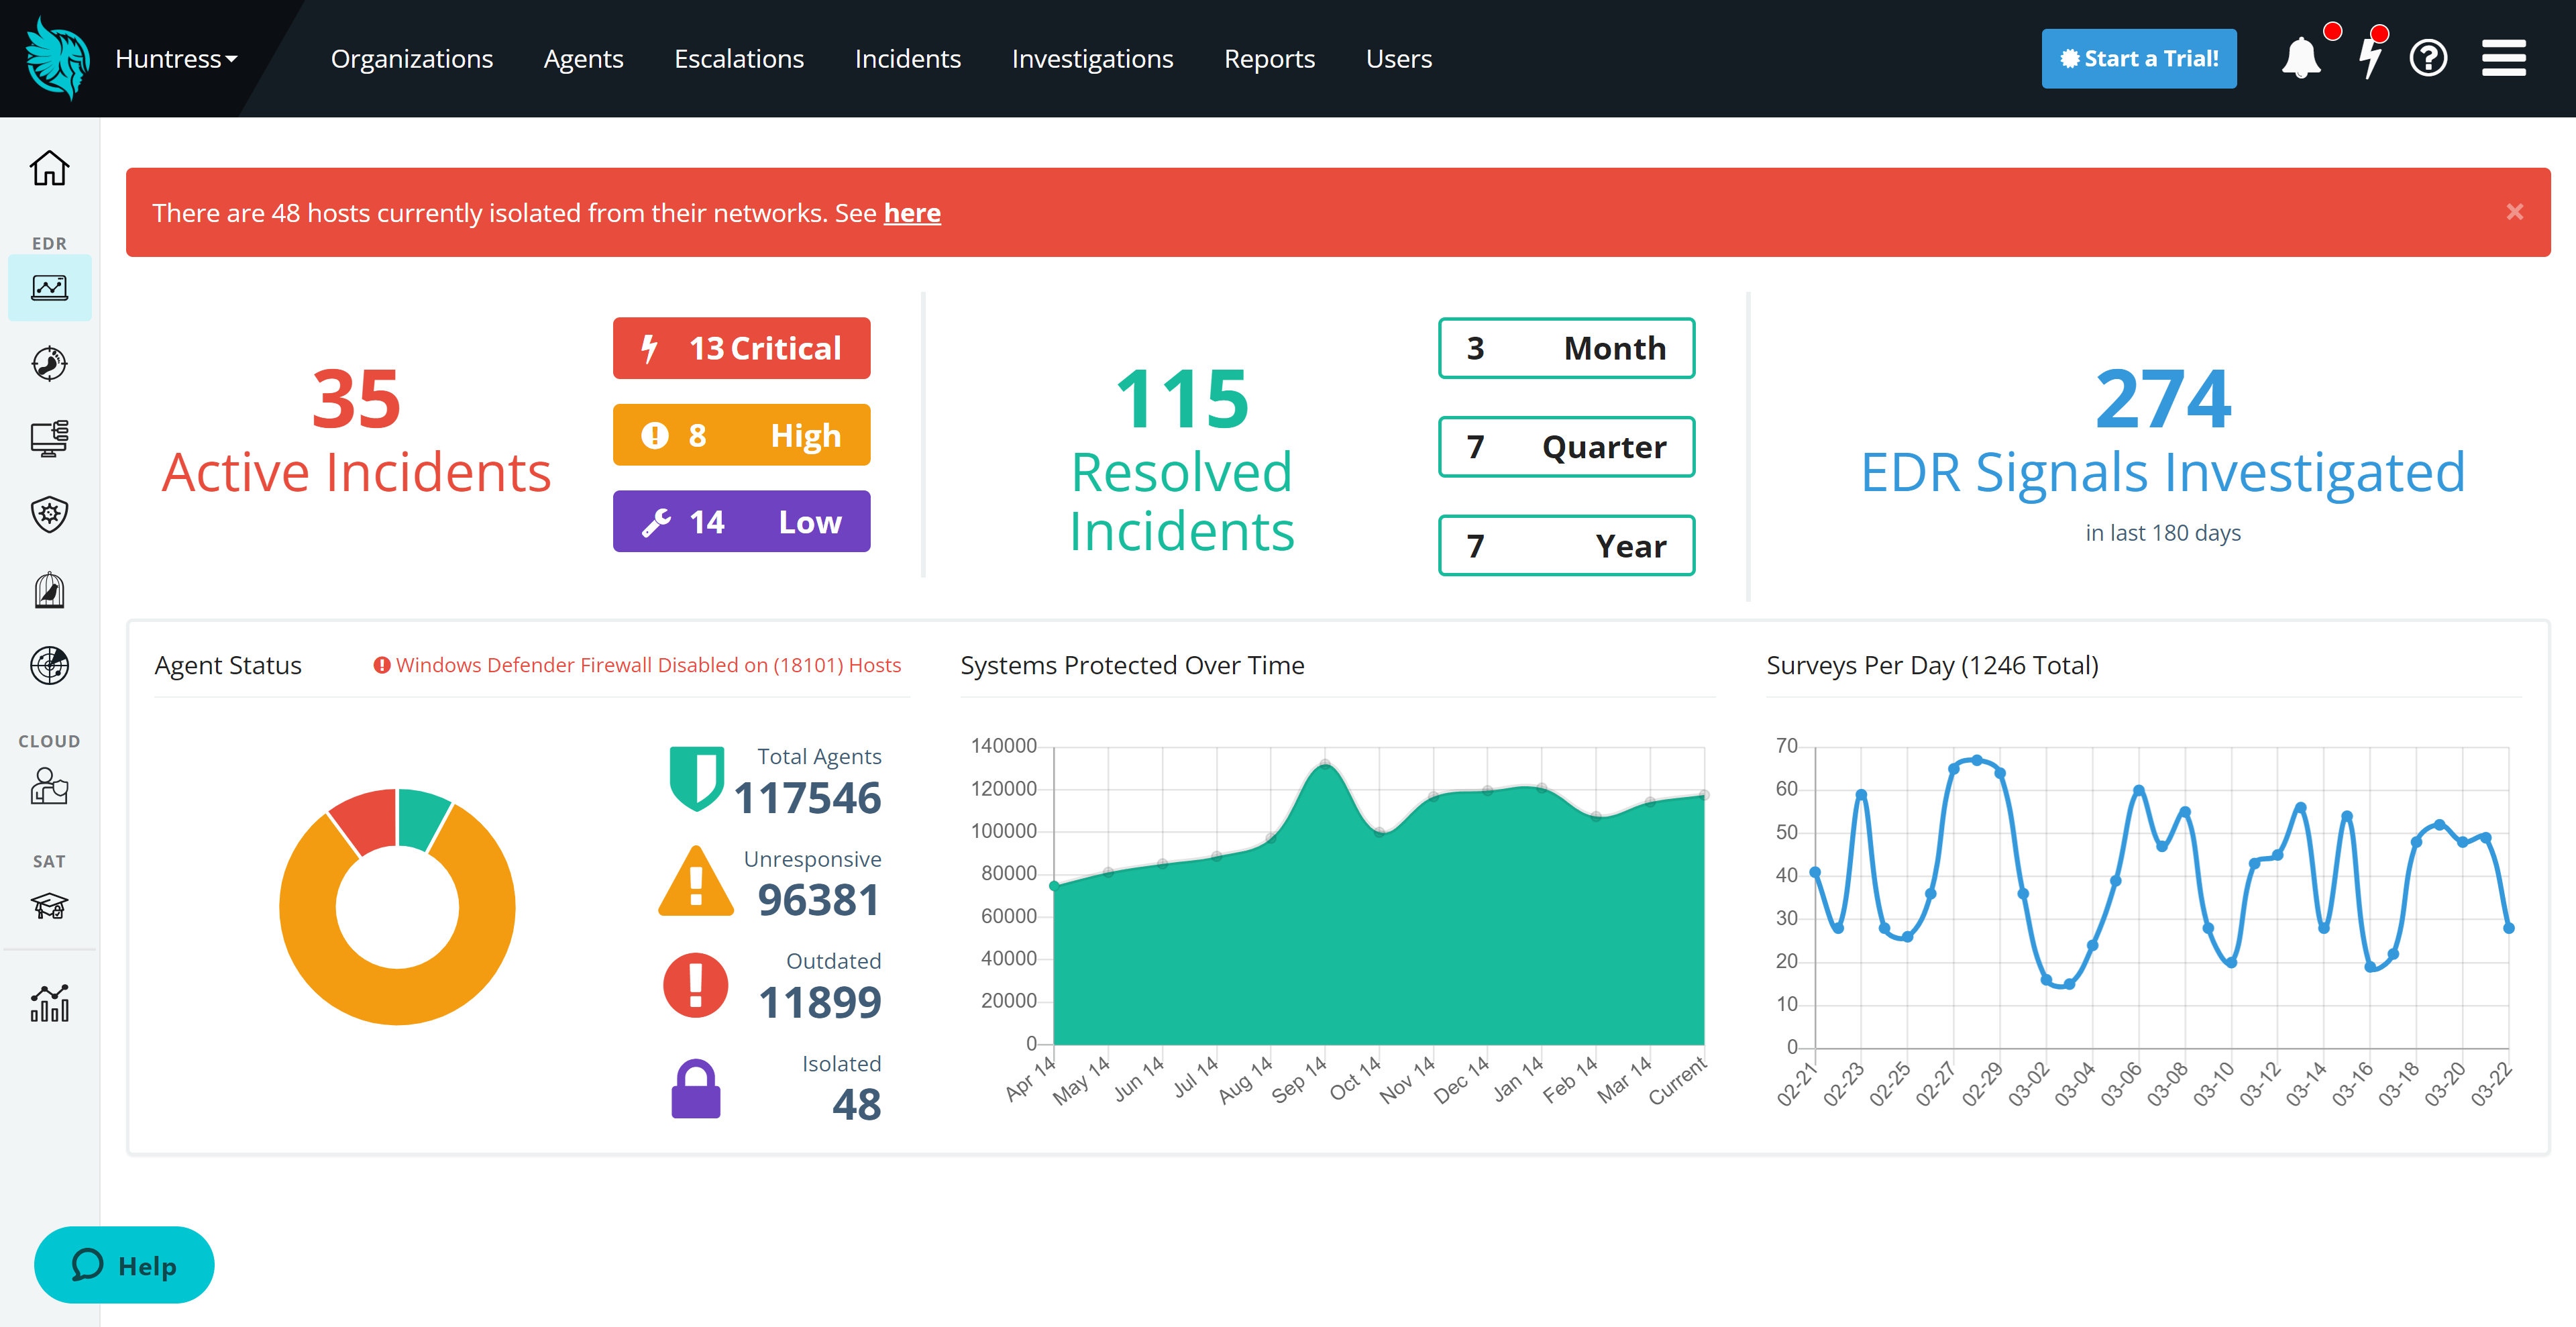Click the shield gear sidebar icon
The width and height of the screenshot is (2576, 1327).
[49, 514]
